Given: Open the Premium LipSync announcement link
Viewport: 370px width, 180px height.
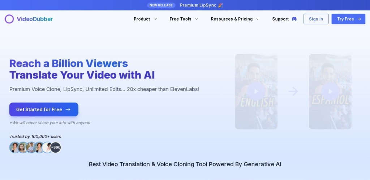Looking at the screenshot, I should [x=198, y=5].
